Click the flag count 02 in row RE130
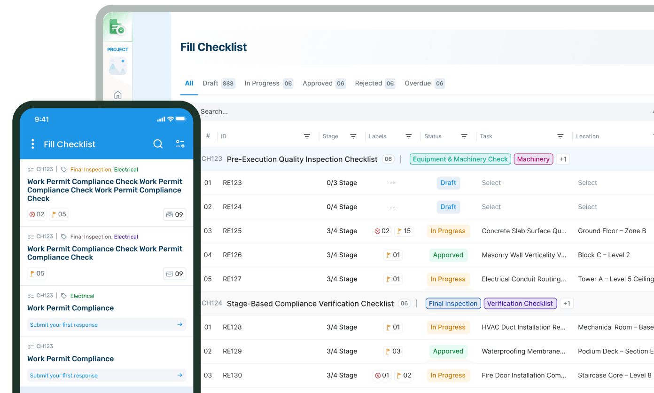Viewport: 654px width, 393px height. (404, 375)
